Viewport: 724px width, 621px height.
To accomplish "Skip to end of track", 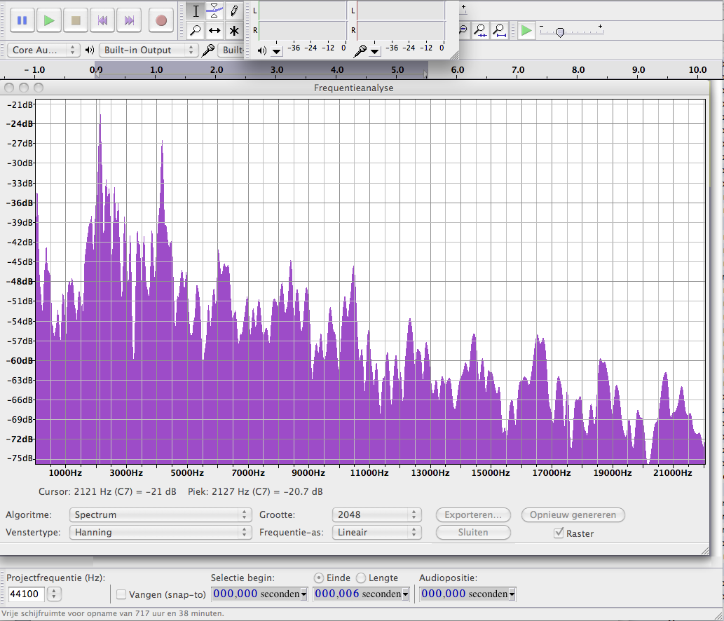I will click(x=129, y=20).
